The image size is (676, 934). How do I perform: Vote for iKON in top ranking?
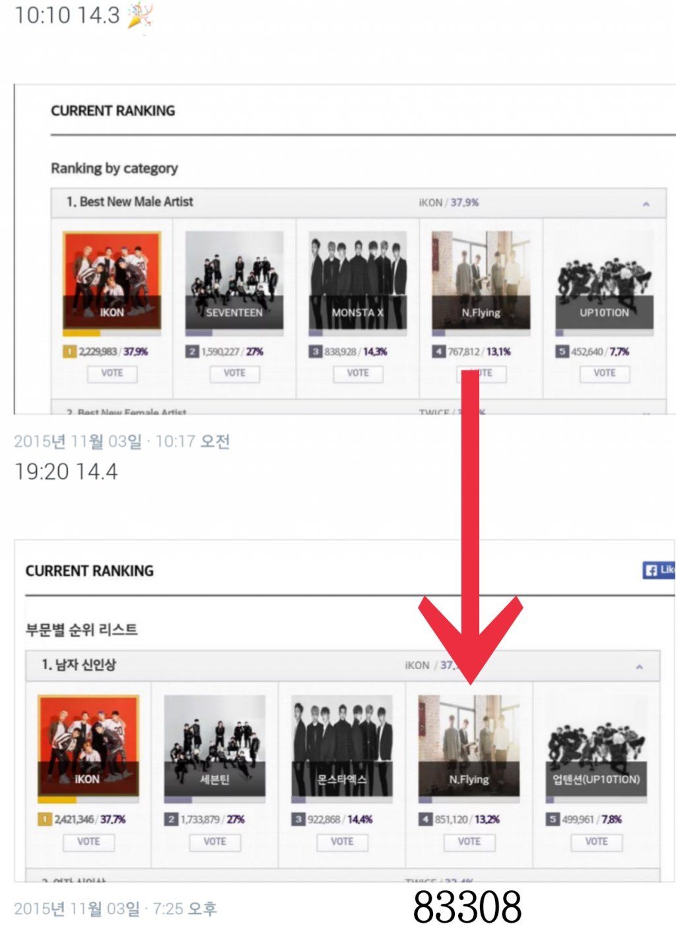(x=112, y=373)
